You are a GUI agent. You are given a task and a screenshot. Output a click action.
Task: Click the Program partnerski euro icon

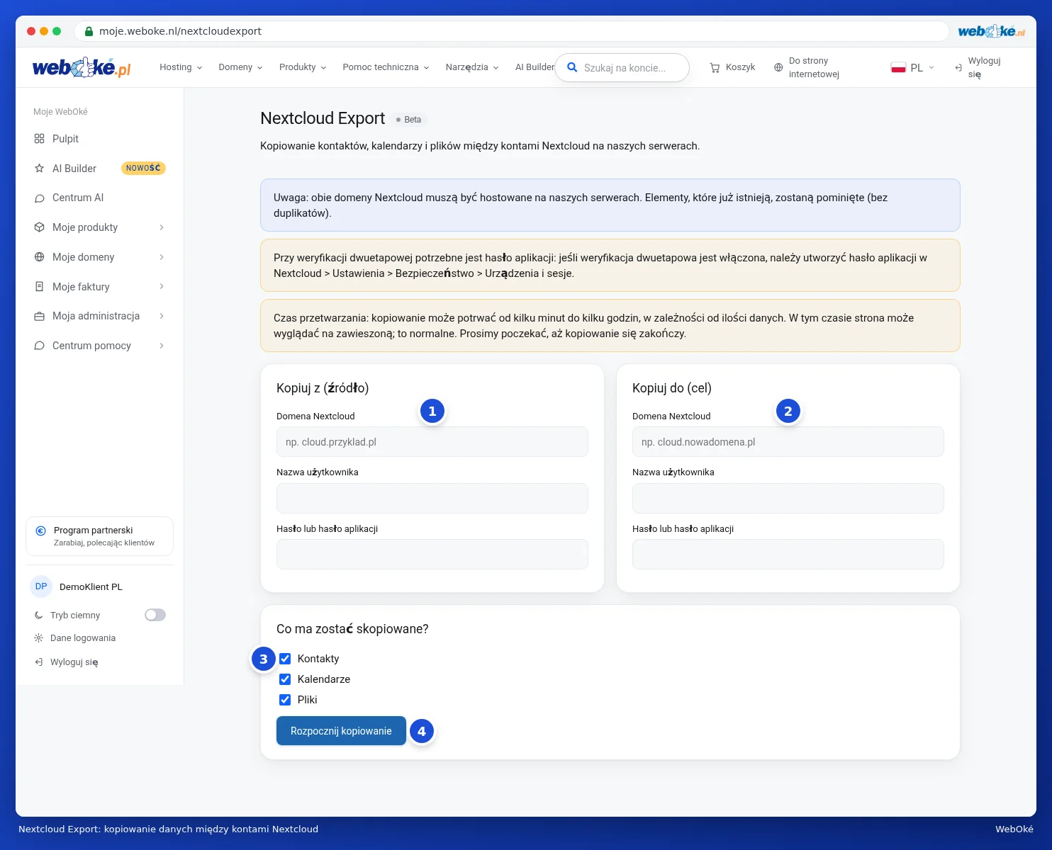(41, 531)
